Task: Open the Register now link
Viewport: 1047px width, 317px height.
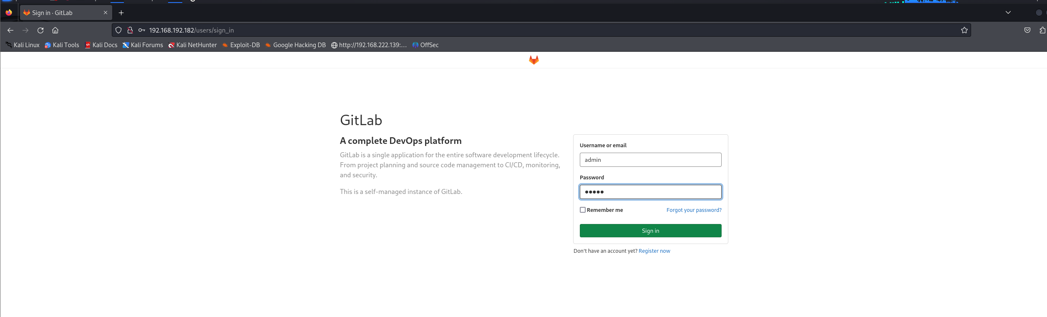Action: coord(654,251)
